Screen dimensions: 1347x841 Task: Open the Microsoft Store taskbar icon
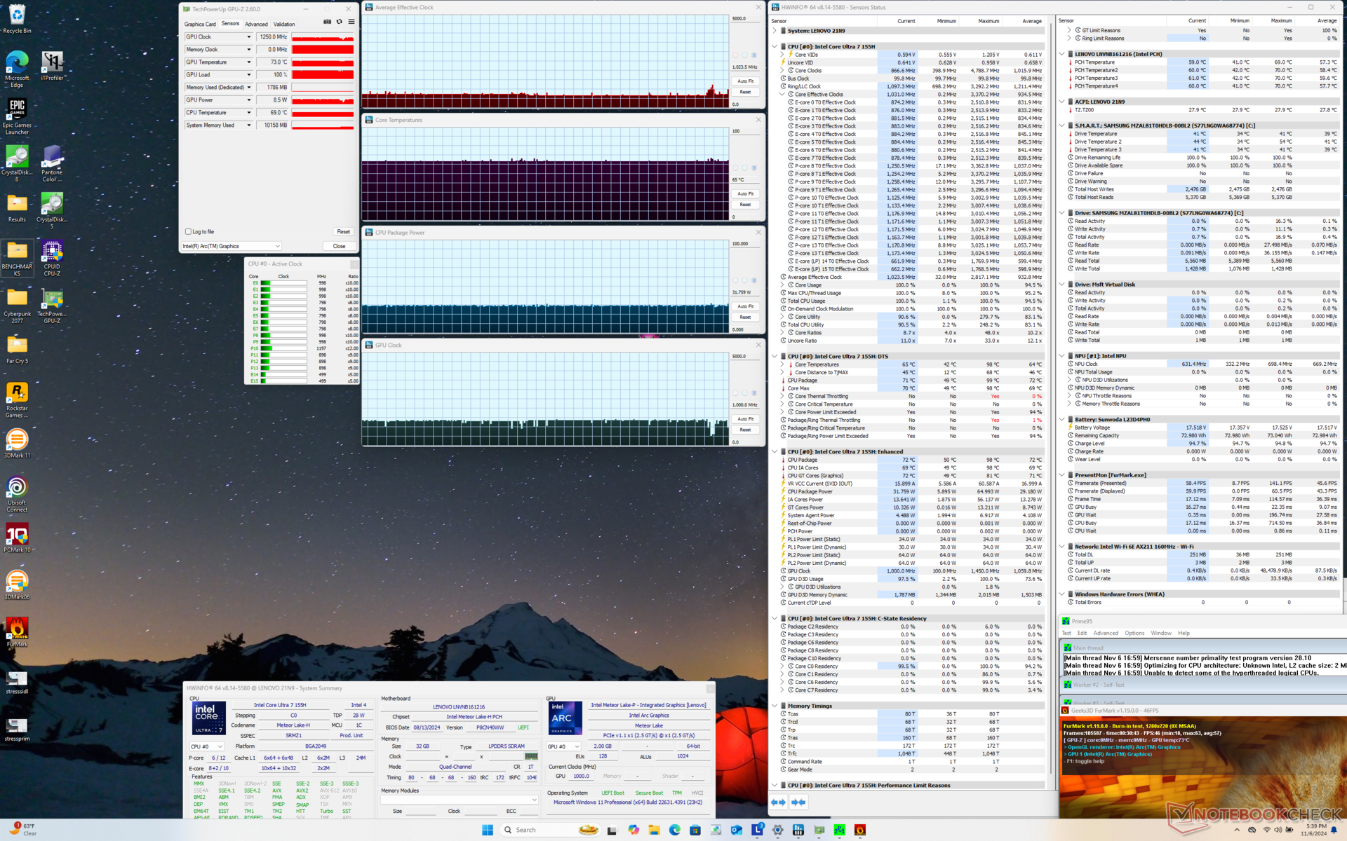click(695, 830)
